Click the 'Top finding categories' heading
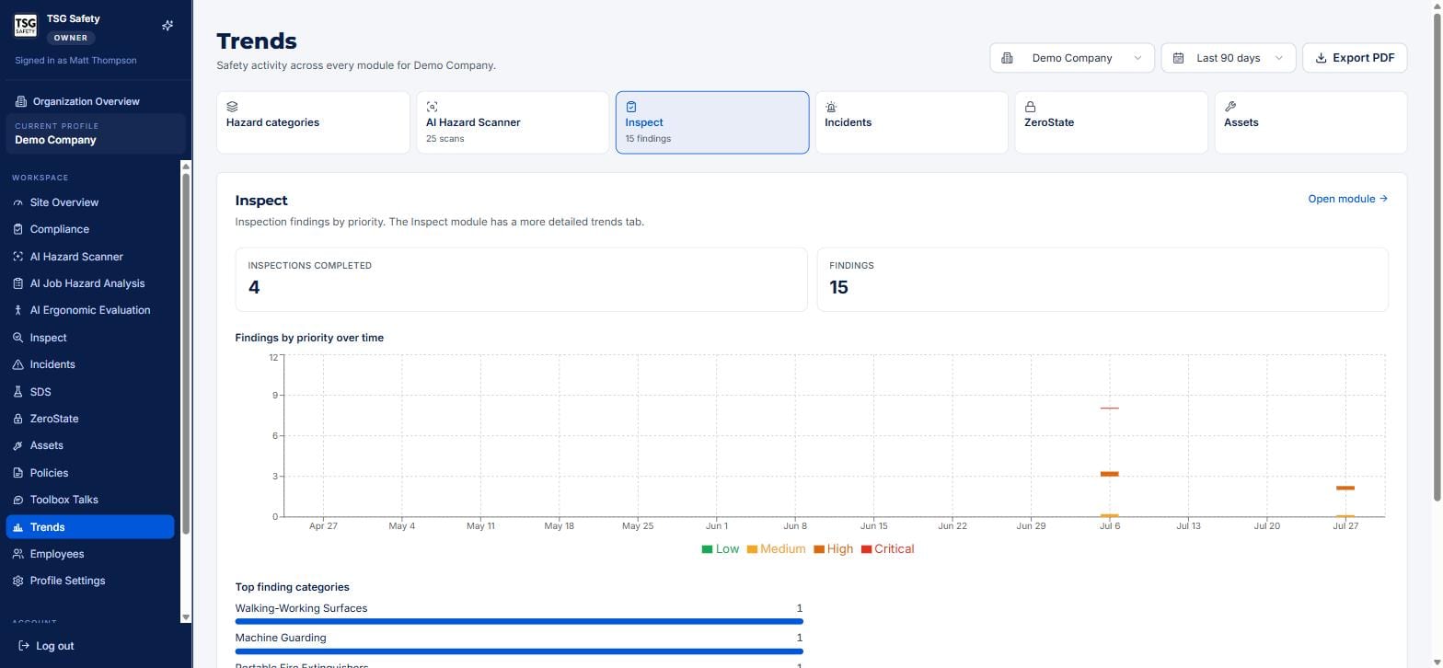Image resolution: width=1443 pixels, height=668 pixels. click(x=292, y=587)
